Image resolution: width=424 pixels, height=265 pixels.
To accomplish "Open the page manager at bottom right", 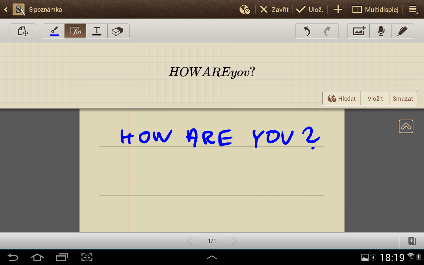I will coord(411,241).
